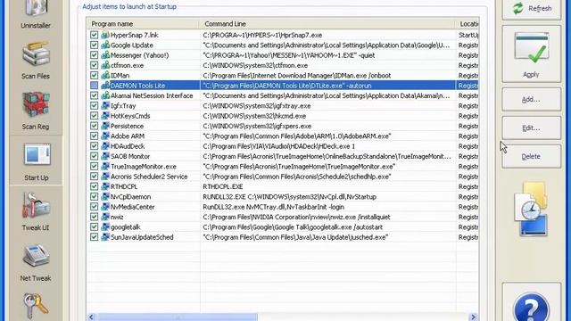Open the Net Tweak tool

36,262
